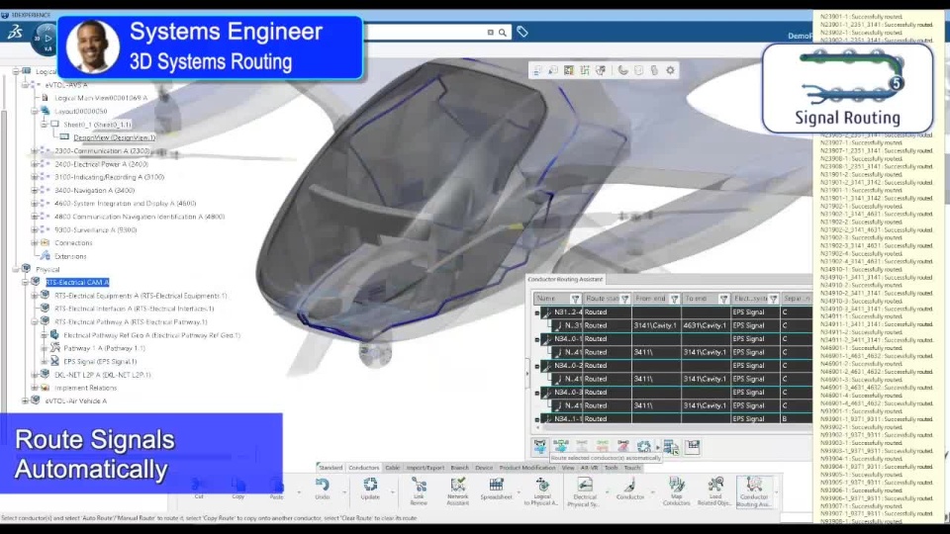The height and width of the screenshot is (534, 950).
Task: Open the Branch tab
Action: [x=460, y=468]
